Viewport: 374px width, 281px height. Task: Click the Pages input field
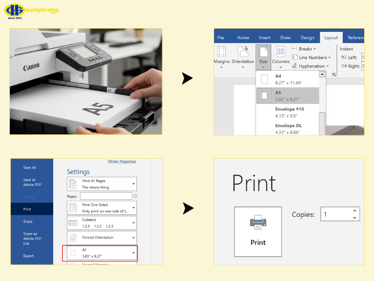tap(106, 196)
